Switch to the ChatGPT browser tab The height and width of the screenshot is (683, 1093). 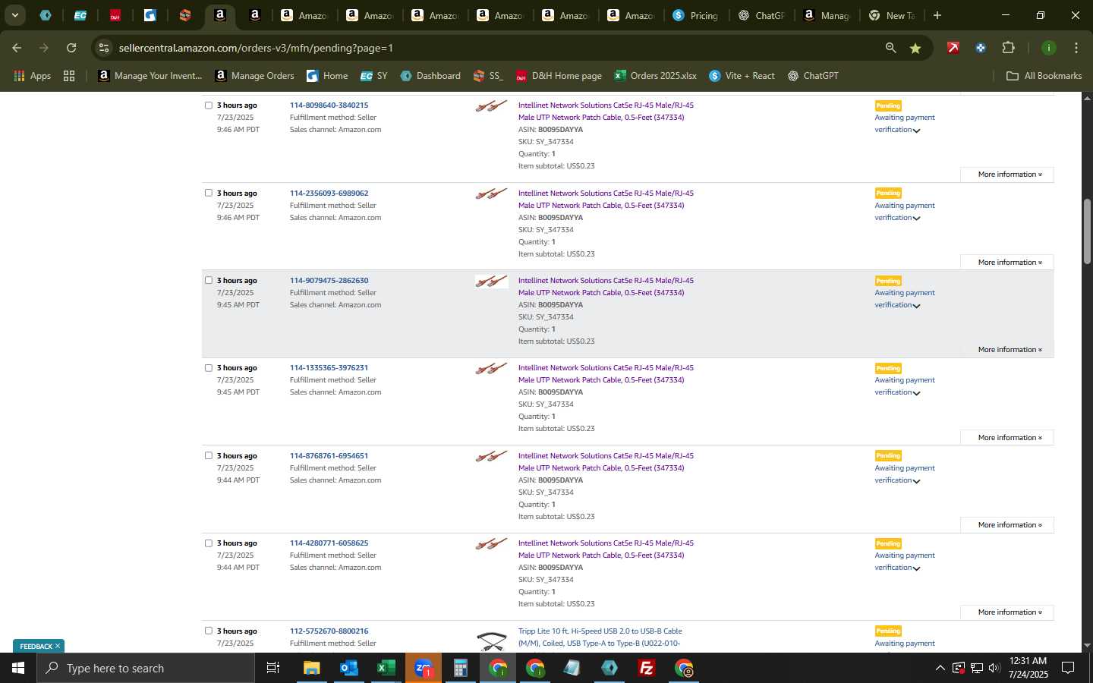[761, 15]
